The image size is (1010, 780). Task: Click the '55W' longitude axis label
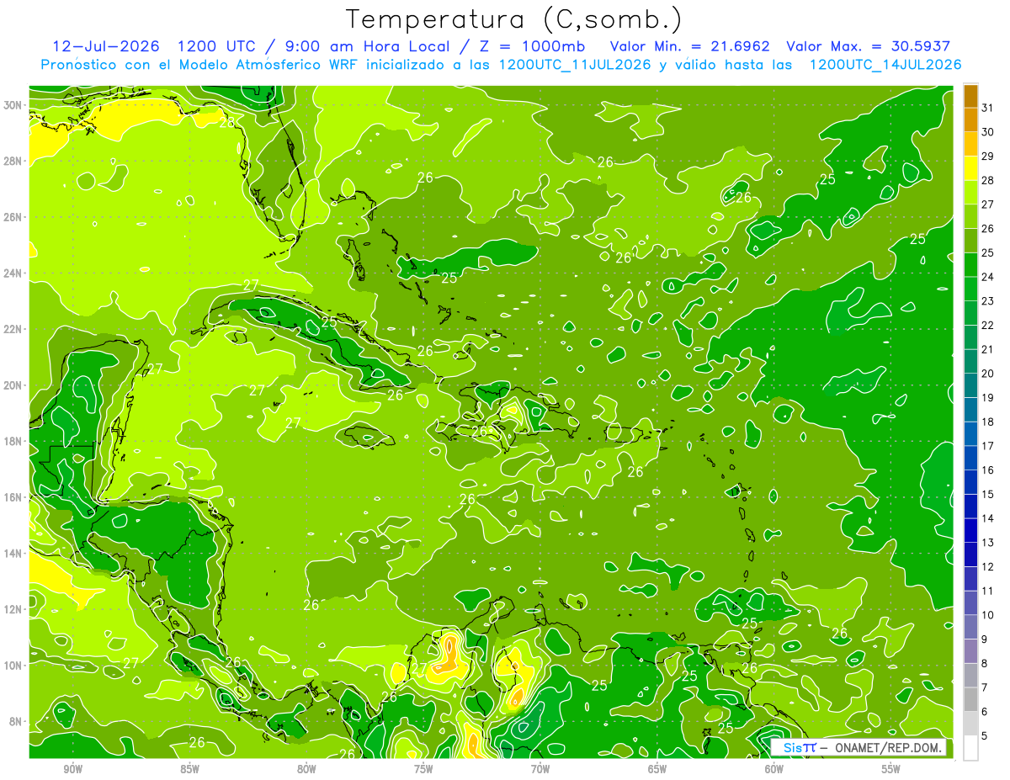click(x=891, y=769)
